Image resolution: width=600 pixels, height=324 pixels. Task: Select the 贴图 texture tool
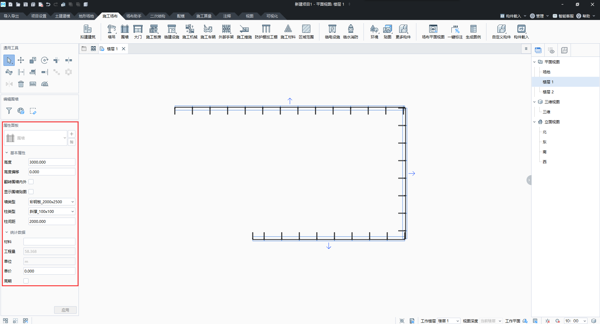[387, 32]
